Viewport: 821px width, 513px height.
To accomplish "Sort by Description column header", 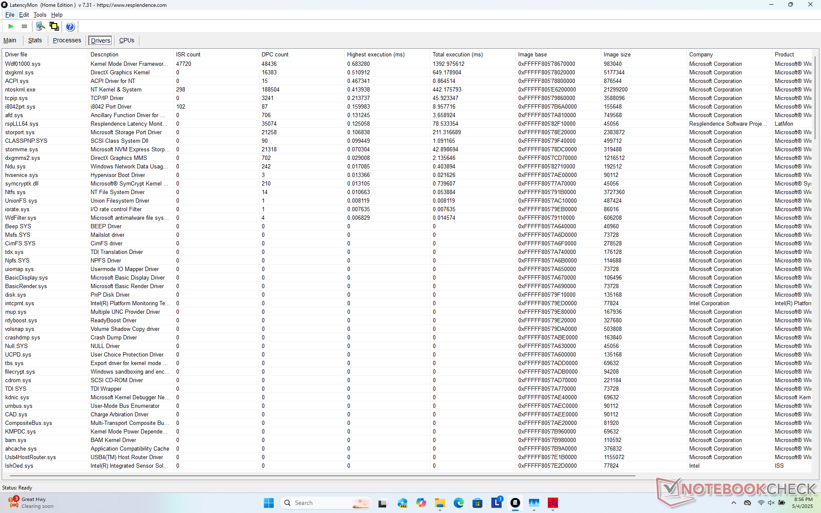I will coord(131,54).
